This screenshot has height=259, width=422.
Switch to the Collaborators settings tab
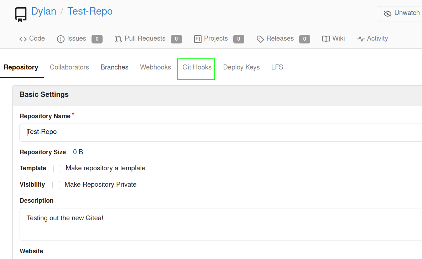[x=69, y=67]
